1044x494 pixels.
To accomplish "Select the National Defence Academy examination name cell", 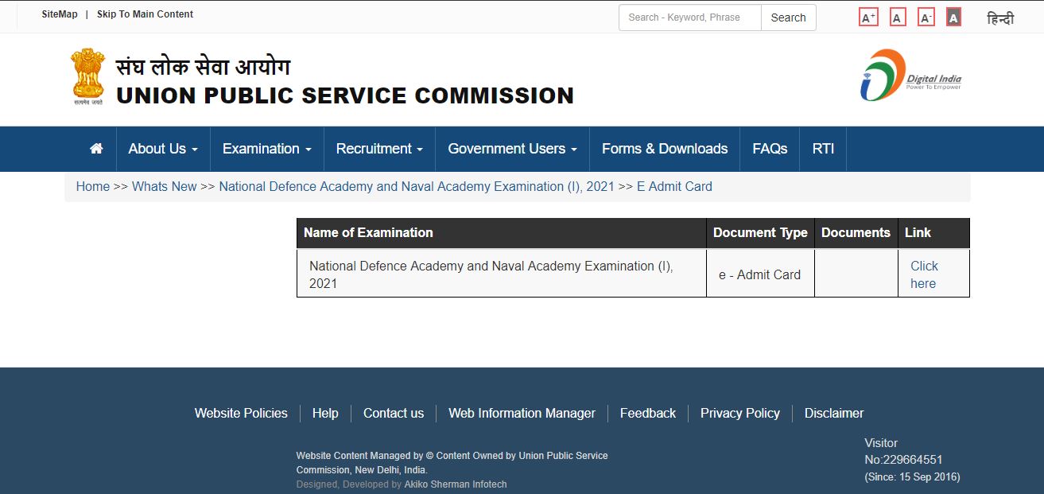I will click(x=502, y=274).
